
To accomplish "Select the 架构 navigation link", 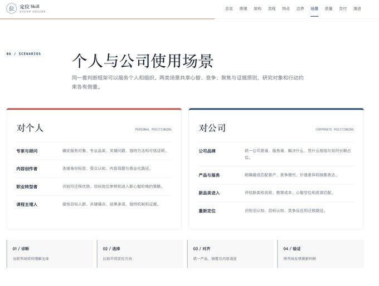I will 257,9.
